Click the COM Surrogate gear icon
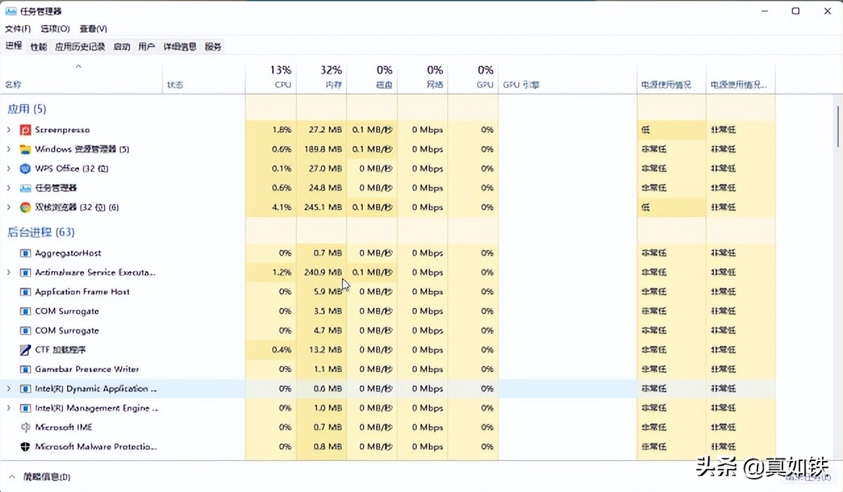 (x=24, y=310)
